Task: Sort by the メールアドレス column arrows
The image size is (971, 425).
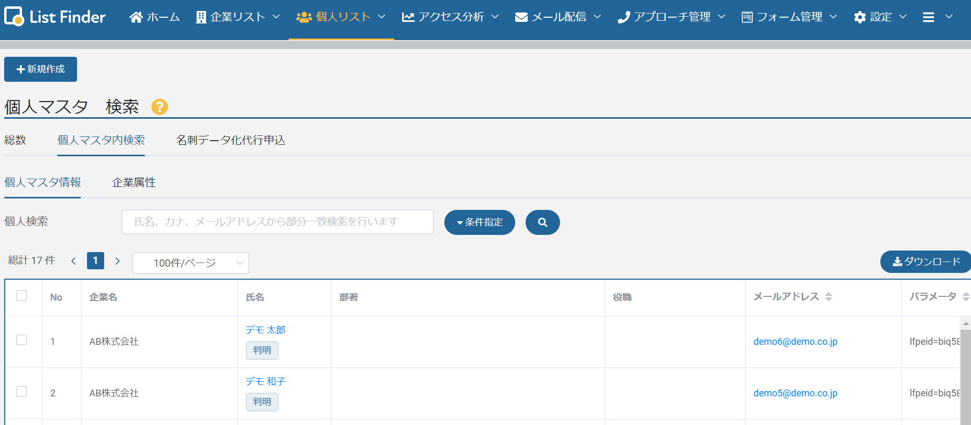Action: (828, 297)
